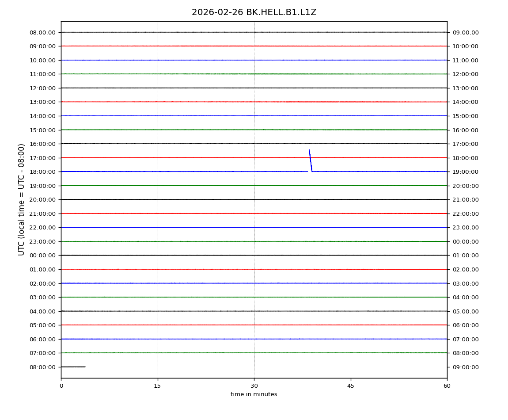Viewport: 508px width, 420px height.
Task: Click the short black trace segment at bottom
Action: (73, 367)
